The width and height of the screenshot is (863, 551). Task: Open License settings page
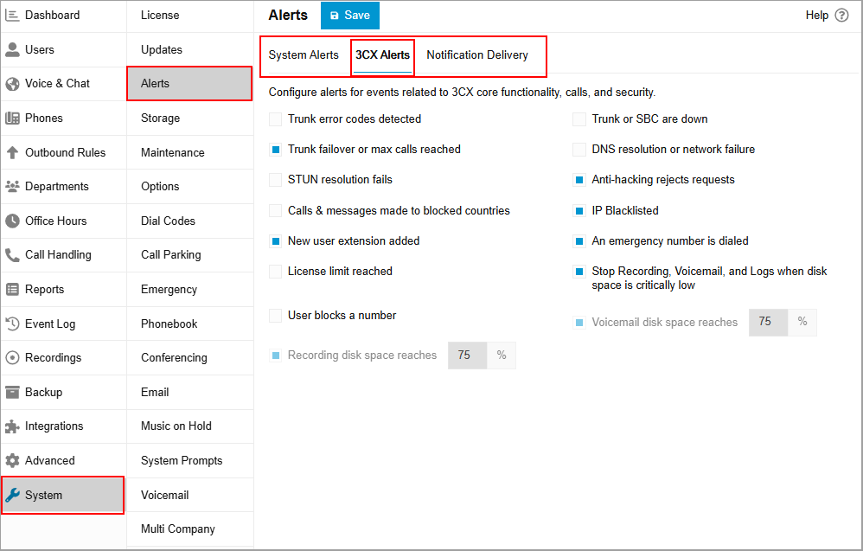tap(190, 16)
